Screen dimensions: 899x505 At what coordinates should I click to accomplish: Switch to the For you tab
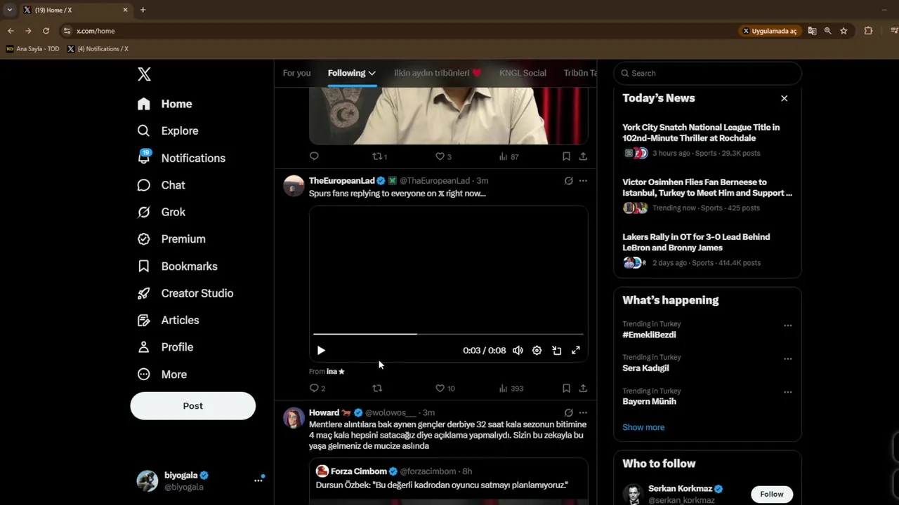[296, 73]
